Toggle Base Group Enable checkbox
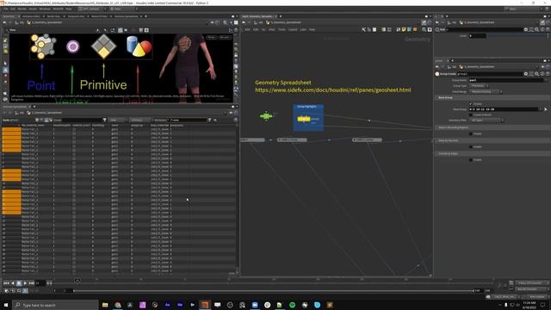The width and height of the screenshot is (551, 310). coord(471,103)
